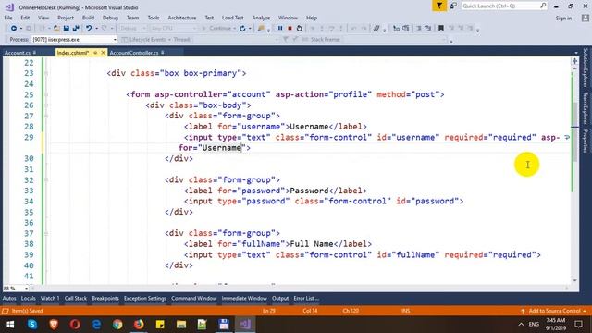592x333 pixels.
Task: Click the Sign in link
Action: (x=563, y=18)
